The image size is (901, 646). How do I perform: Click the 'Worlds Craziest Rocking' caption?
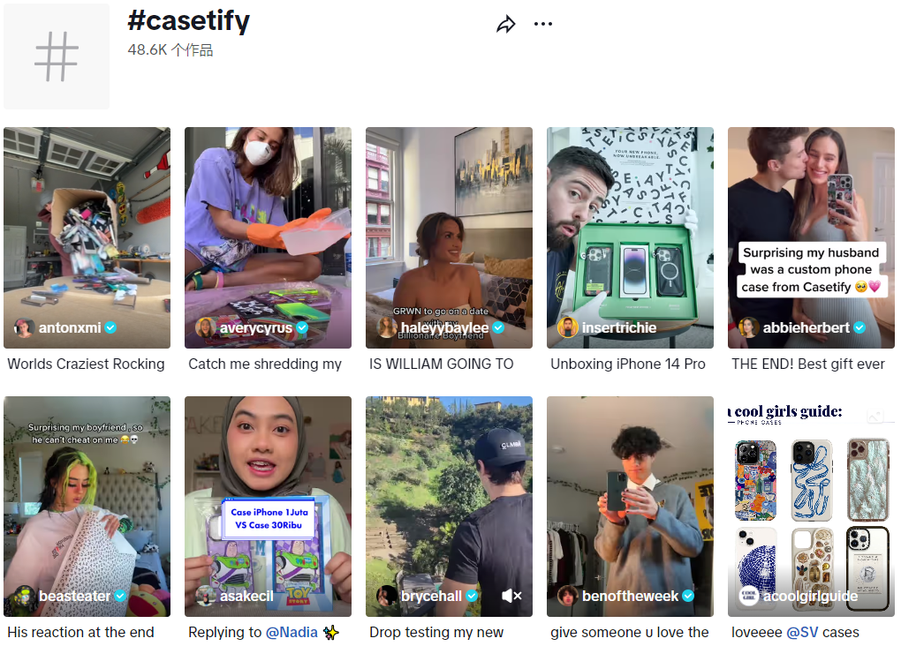click(87, 364)
